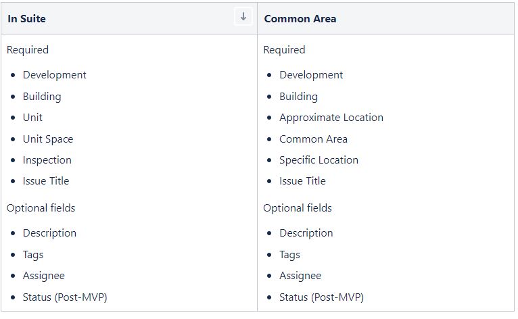Select the Common Area column header
The height and width of the screenshot is (319, 518).
386,18
